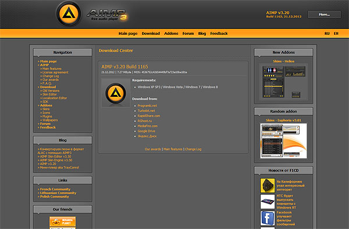Download from Google Drive
This screenshot has width=349, height=229.
(x=147, y=131)
